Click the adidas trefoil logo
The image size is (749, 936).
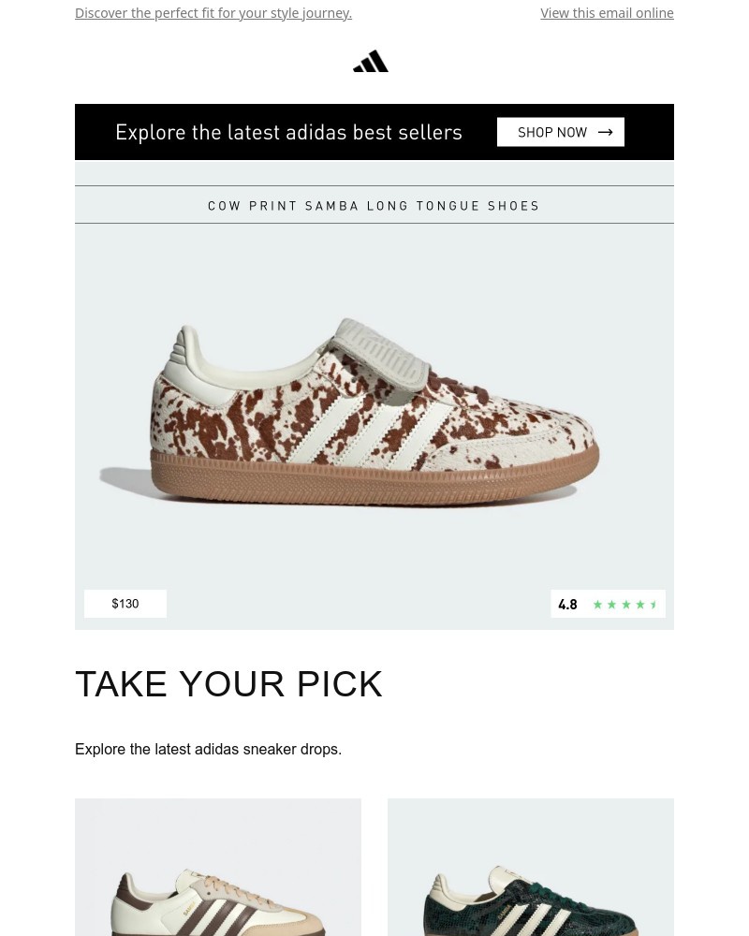[x=371, y=60]
